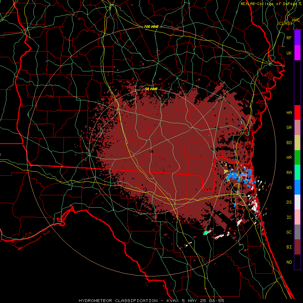Screen dimensions: 303x303
Task: Click the green rain echo patch
Action: (206, 232)
